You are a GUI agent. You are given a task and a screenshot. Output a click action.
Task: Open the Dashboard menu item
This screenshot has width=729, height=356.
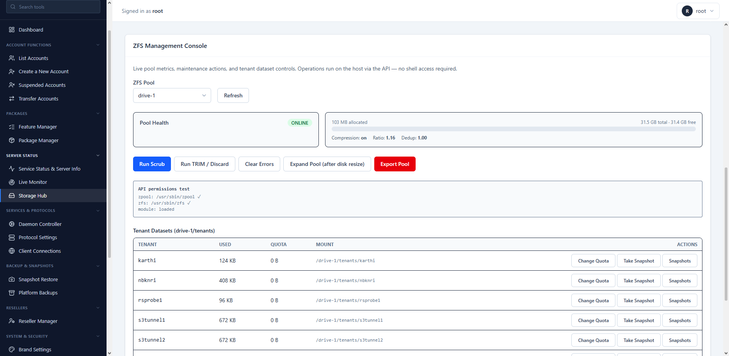(53, 30)
